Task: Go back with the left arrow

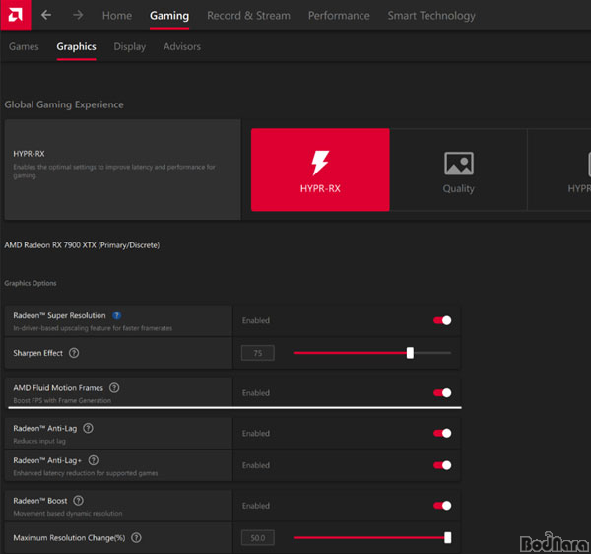Action: (x=46, y=15)
